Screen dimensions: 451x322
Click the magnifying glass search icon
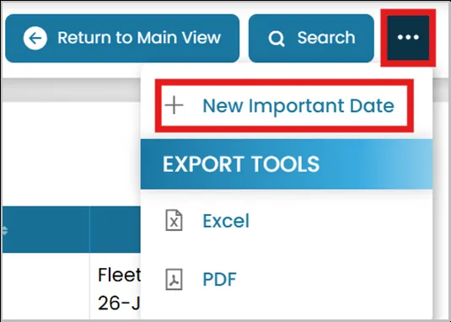pos(277,39)
